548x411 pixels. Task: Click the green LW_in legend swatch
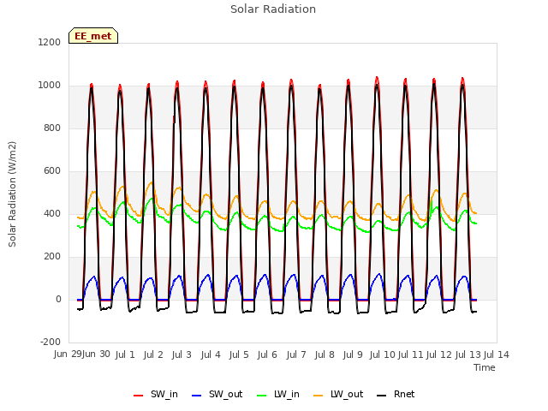(x=262, y=396)
